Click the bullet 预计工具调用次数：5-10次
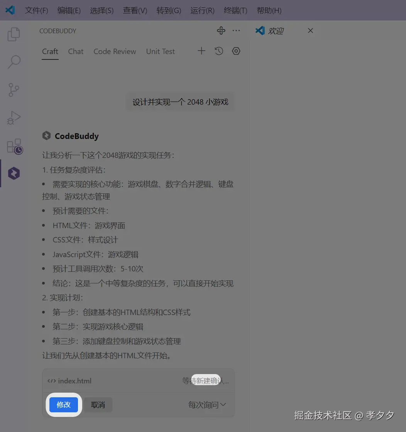 98,269
